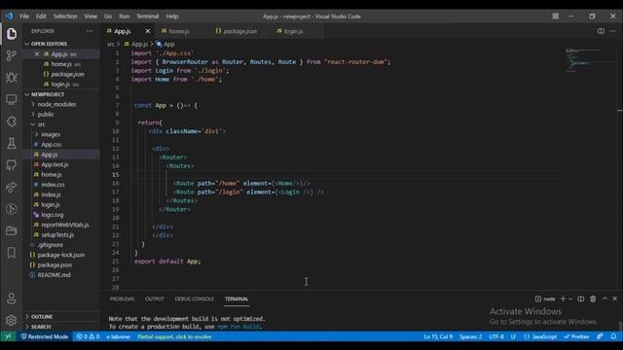Split the terminal panel
Screen dimensions: 623x350
(x=581, y=298)
